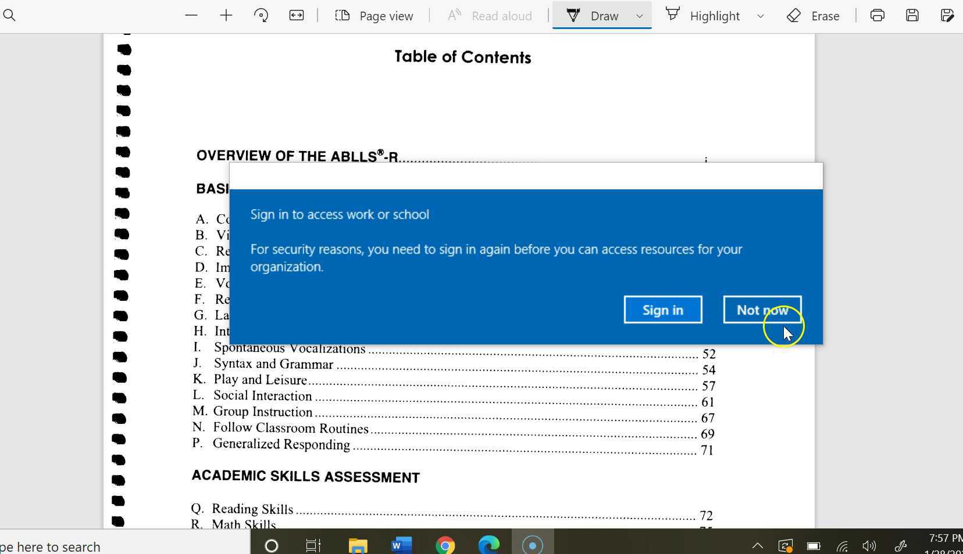Click page number 52
963x554 pixels.
tap(709, 354)
